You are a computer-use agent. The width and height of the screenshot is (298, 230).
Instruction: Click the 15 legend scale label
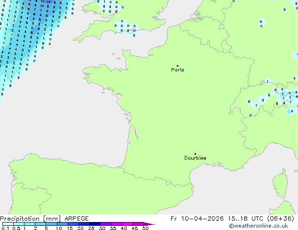[x=70, y=228]
